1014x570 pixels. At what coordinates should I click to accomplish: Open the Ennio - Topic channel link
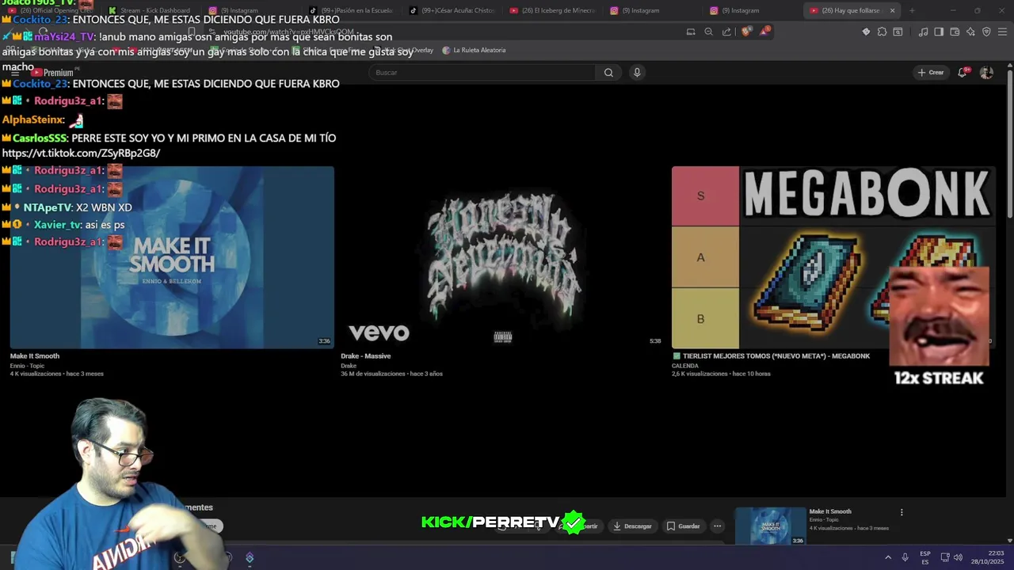27,366
